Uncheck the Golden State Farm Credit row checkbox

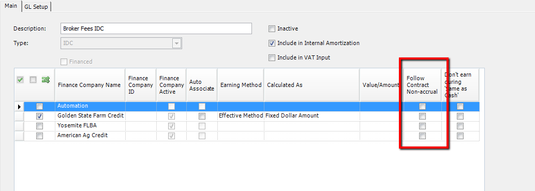[x=39, y=116]
